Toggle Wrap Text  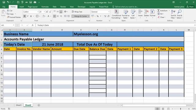point(77,12)
